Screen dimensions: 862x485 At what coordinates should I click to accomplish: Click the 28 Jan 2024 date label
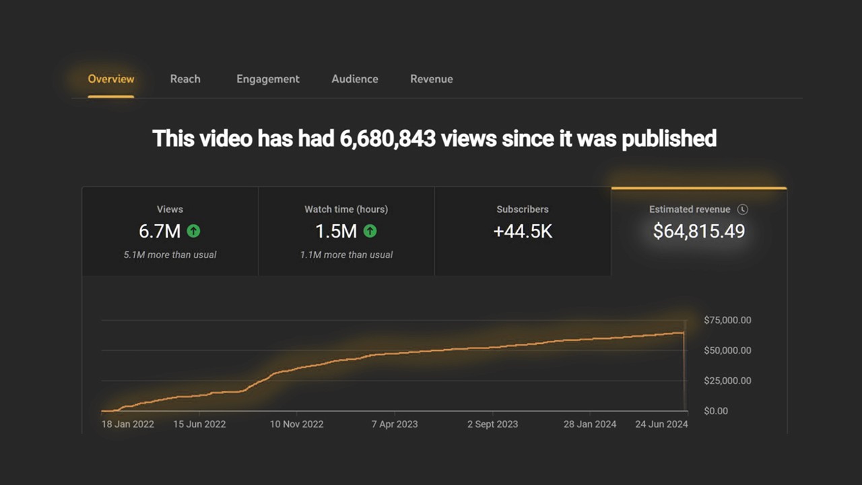[591, 424]
